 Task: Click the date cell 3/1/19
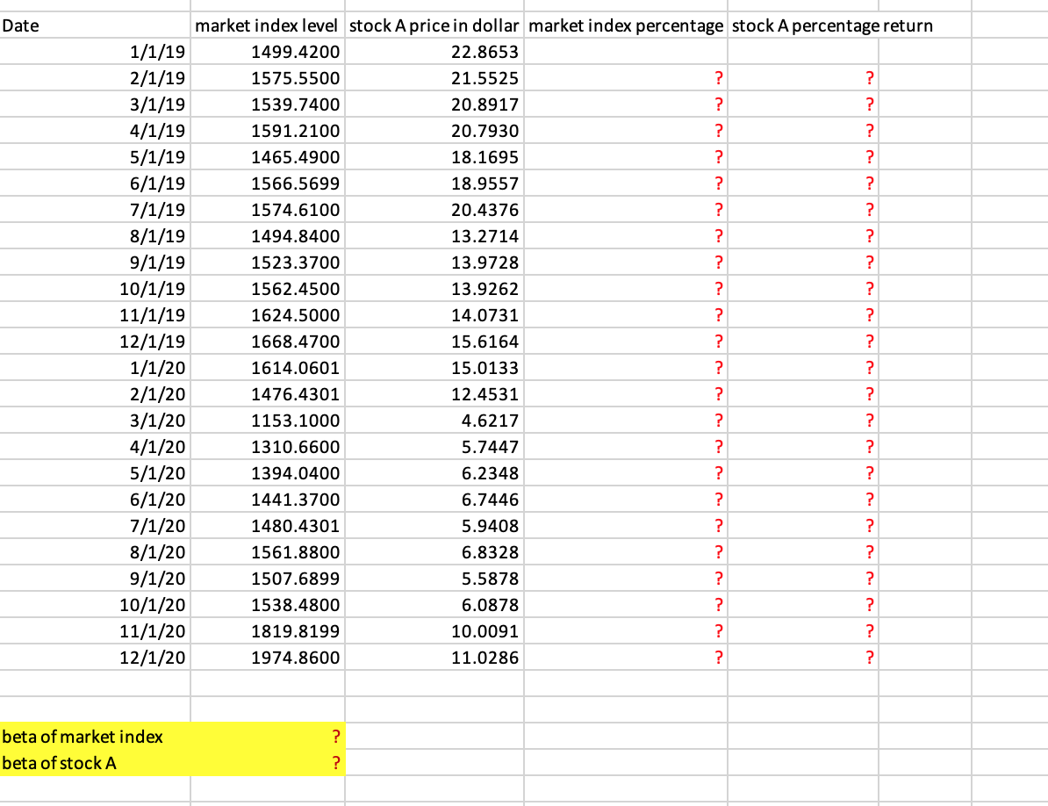click(95, 104)
